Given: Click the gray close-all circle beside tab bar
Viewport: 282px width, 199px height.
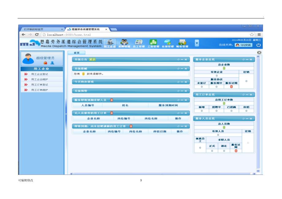Looking at the screenshot, I should click(259, 53).
